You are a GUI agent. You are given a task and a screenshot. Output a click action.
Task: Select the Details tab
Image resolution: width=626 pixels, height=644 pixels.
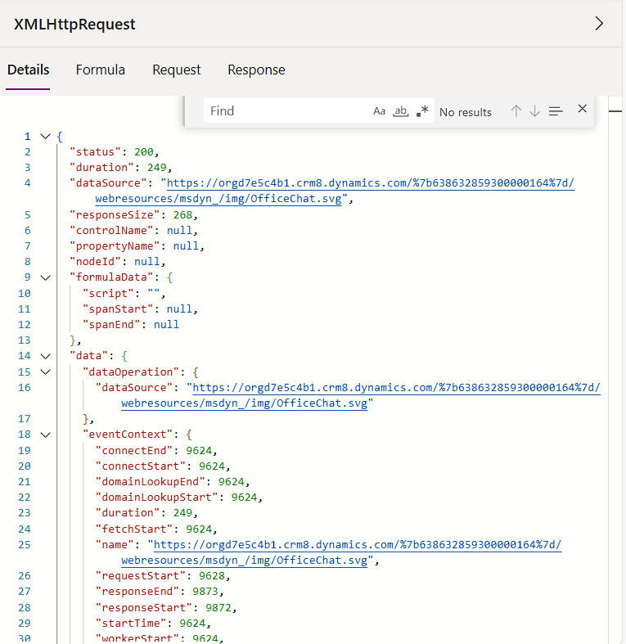click(29, 70)
